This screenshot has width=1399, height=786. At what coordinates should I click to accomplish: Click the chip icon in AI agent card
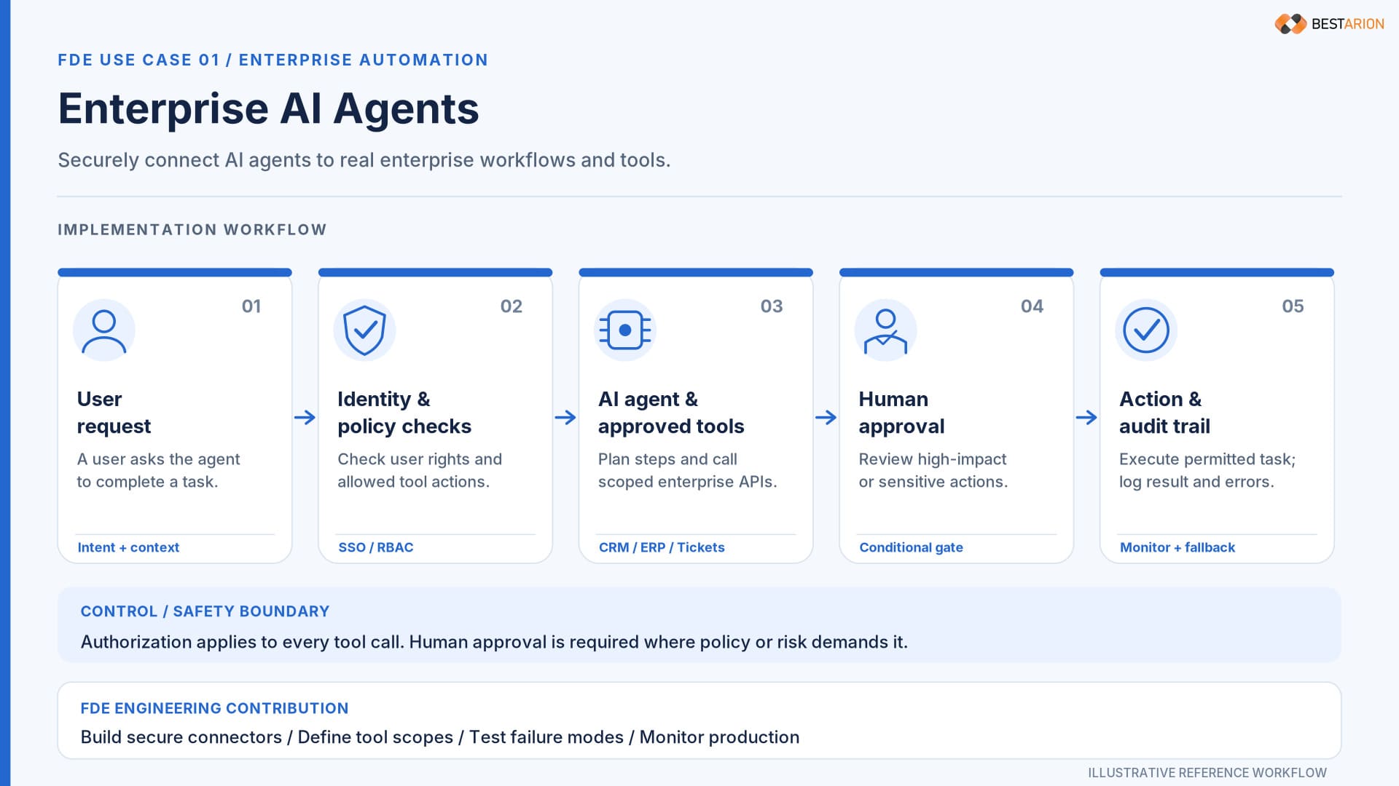(x=625, y=330)
